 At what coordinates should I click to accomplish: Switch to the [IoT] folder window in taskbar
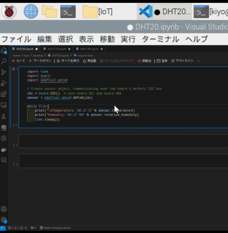[x=97, y=11]
